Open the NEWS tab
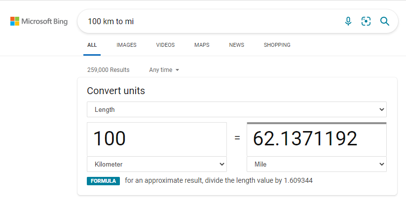This screenshot has width=406, height=203. pyautogui.click(x=236, y=45)
